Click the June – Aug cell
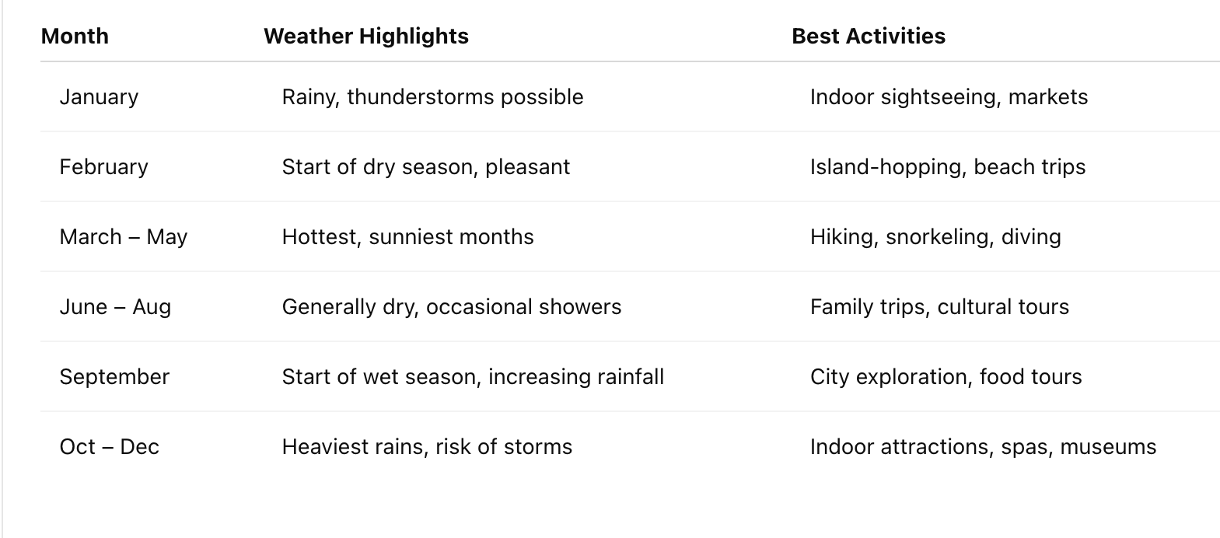This screenshot has height=538, width=1220. point(115,307)
